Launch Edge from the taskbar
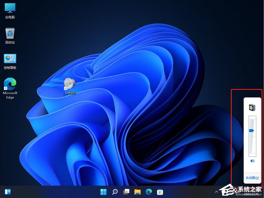Image resolution: width=264 pixels, height=198 pixels. coord(149,192)
